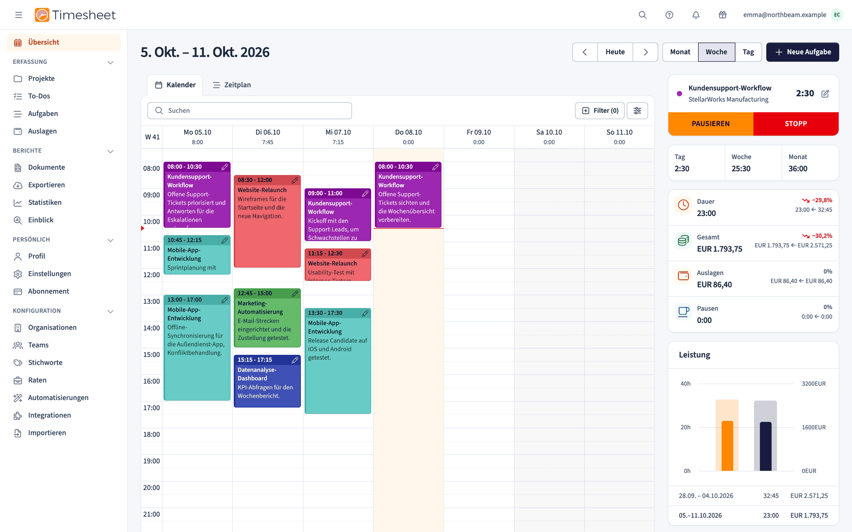852x532 pixels.
Task: Click the Timesheet logo icon
Action: [x=42, y=15]
